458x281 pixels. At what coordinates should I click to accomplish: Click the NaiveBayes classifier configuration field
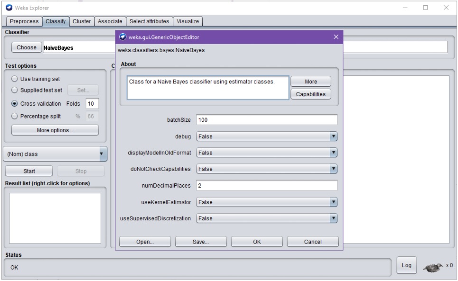[245, 47]
